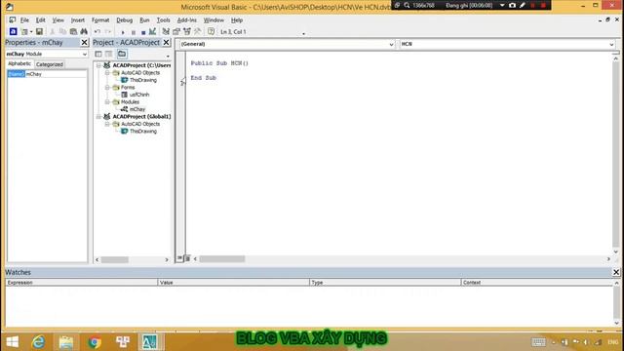
Task: Click the Reset stop square icon
Action: point(143,32)
